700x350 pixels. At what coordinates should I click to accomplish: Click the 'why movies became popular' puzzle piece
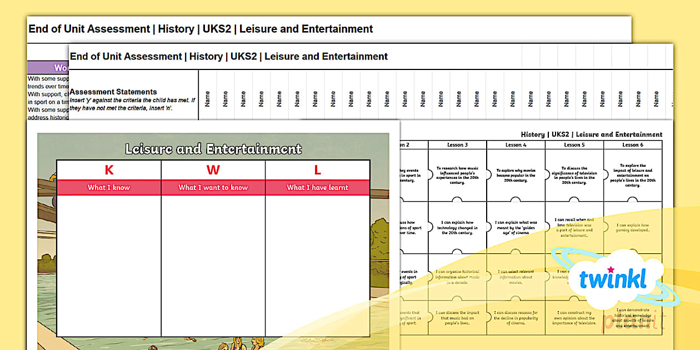pyautogui.click(x=516, y=174)
